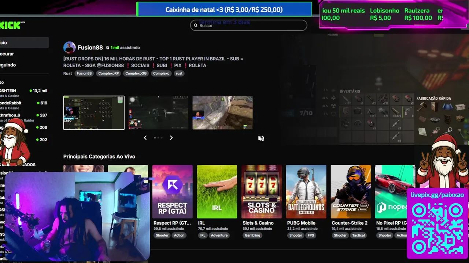Select the ComplexoRP tag
This screenshot has width=469, height=263.
[108, 73]
